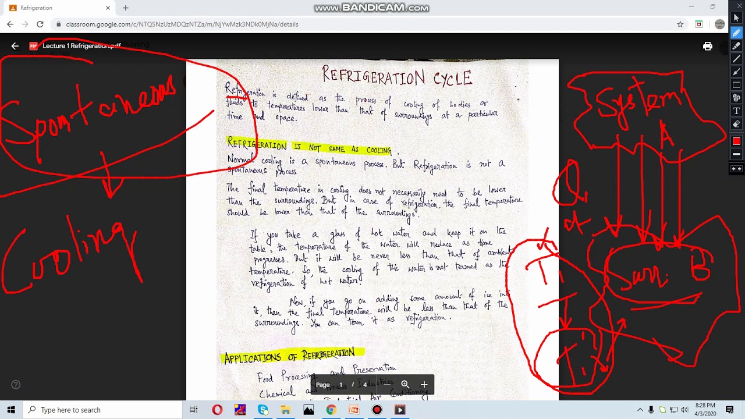The height and width of the screenshot is (419, 745).
Task: Open Task View on the taskbar
Action: (x=194, y=410)
